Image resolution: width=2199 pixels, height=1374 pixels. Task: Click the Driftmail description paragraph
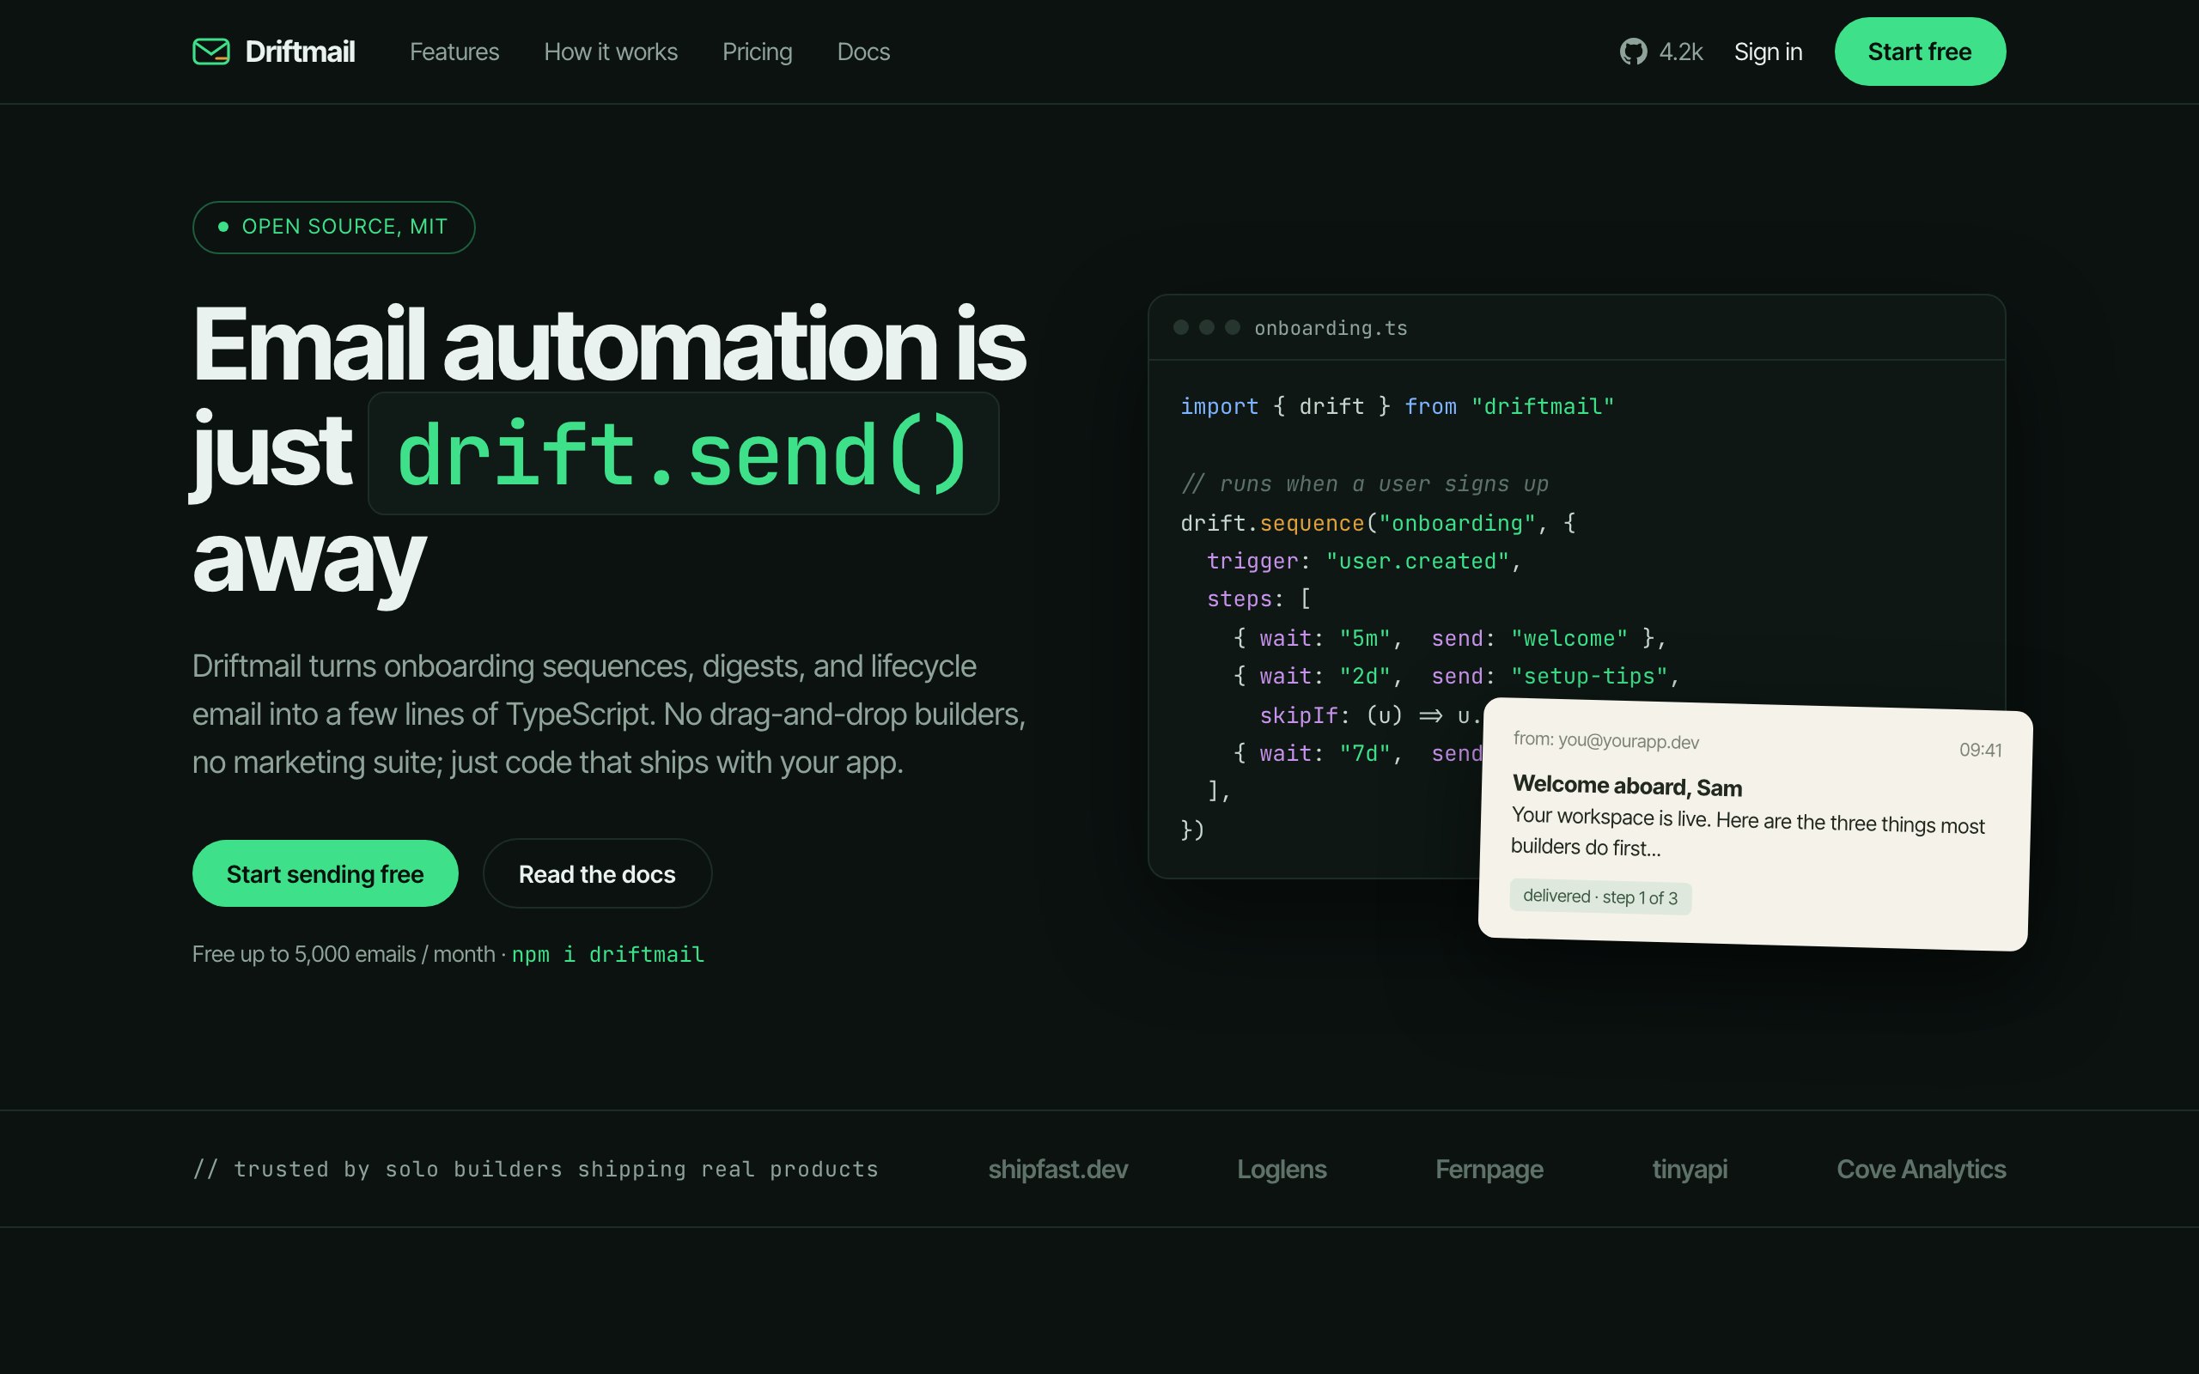[x=609, y=714]
